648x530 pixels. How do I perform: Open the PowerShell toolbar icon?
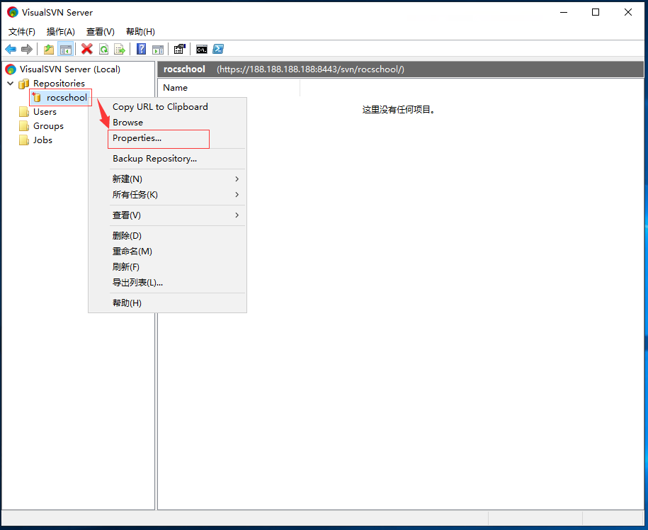[x=218, y=49]
